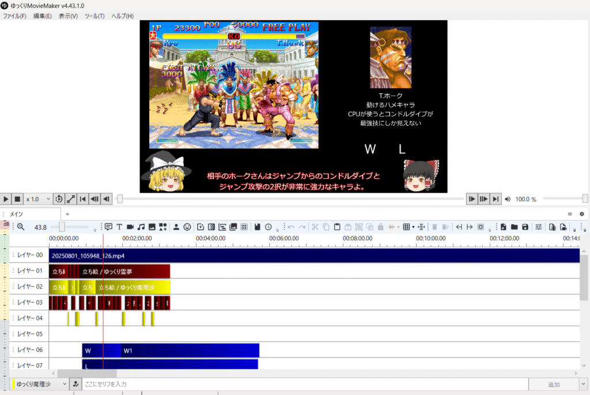590x395 pixels.
Task: Paste with the clipboard icon
Action: 337,227
